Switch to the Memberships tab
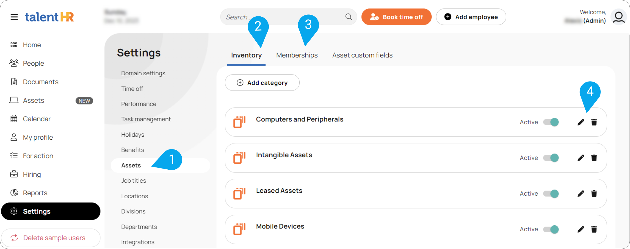 (297, 55)
